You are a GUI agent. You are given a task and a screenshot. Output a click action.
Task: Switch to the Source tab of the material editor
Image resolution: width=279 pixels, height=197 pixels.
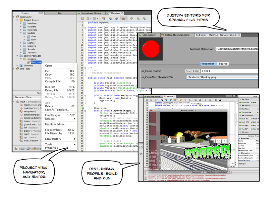tap(223, 64)
